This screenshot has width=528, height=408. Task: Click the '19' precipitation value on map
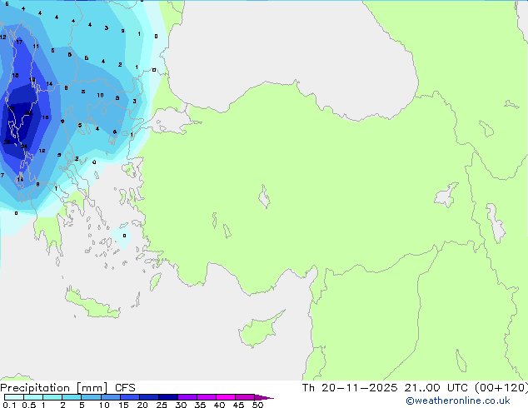(x=32, y=80)
